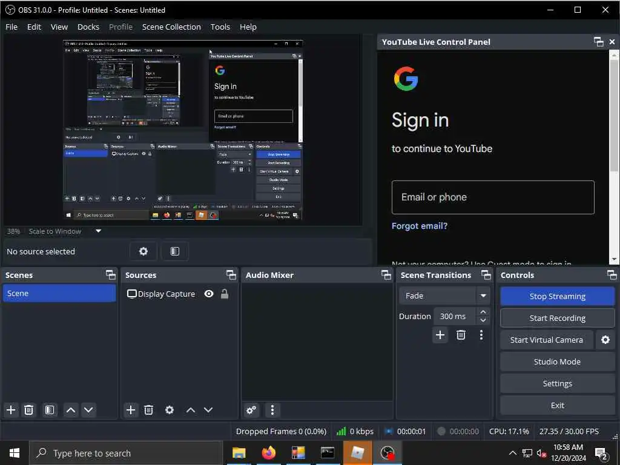The image size is (620, 465).
Task: Open source properties gear next to No source selected
Action: 143,251
